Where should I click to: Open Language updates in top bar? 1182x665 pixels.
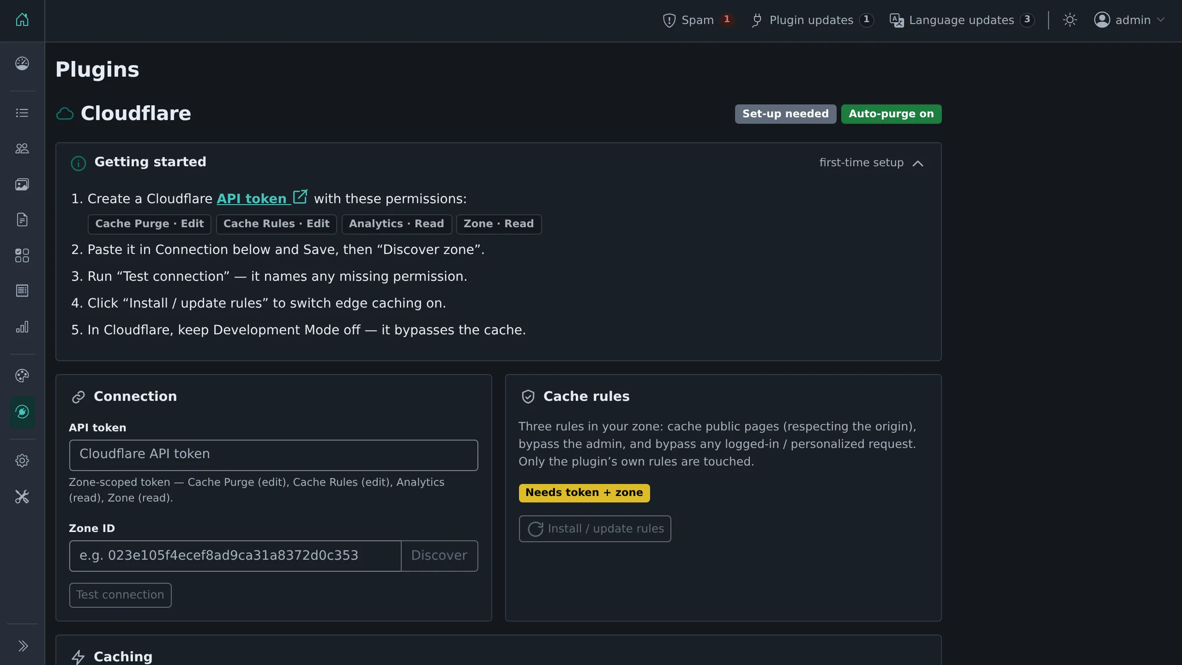click(x=962, y=20)
